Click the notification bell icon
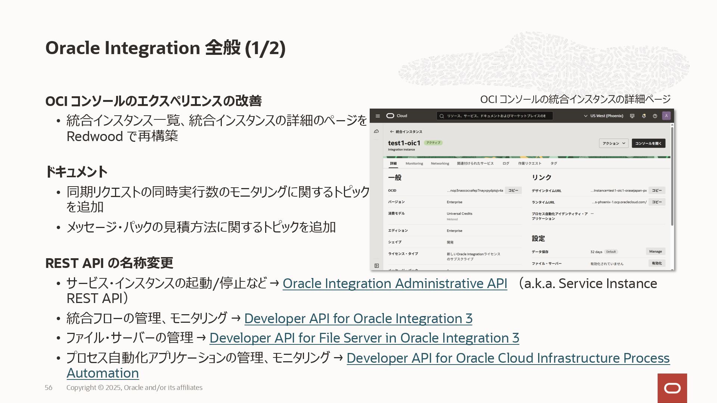The width and height of the screenshot is (717, 403). 644,116
